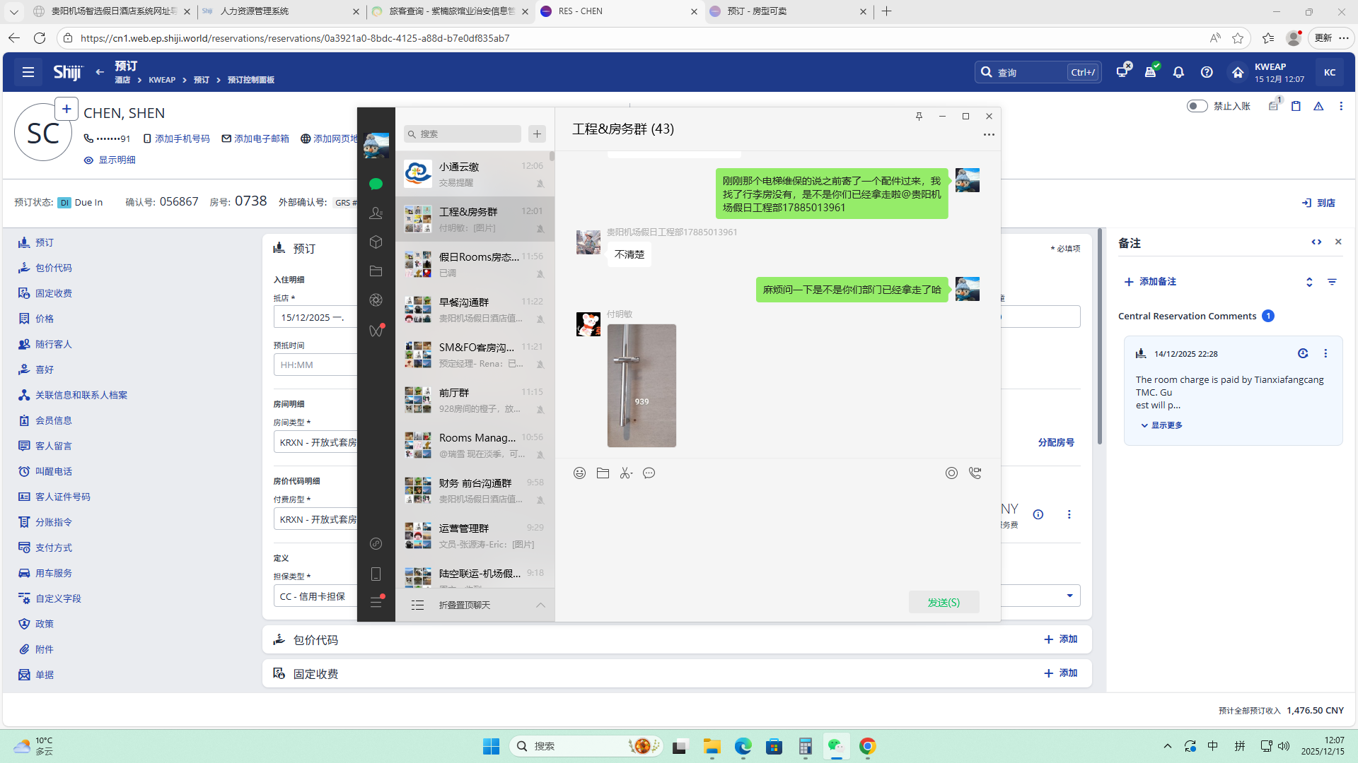
Task: Click the 发送(S) send button
Action: [944, 603]
